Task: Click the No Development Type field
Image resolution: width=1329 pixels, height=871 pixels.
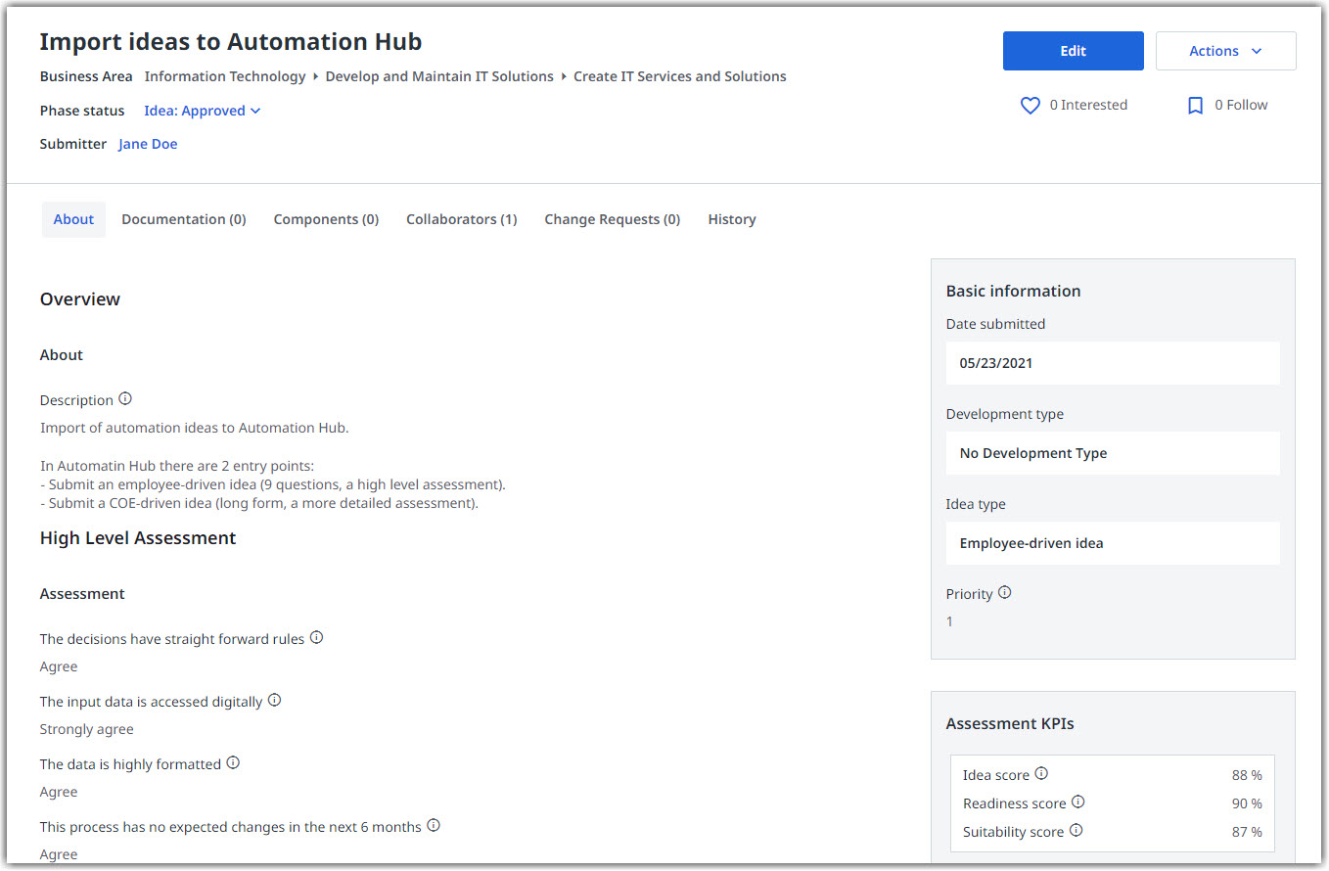Action: pyautogui.click(x=1113, y=453)
